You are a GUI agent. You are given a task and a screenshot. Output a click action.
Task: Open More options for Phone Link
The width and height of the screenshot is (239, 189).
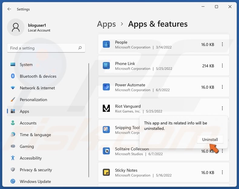pos(222,66)
